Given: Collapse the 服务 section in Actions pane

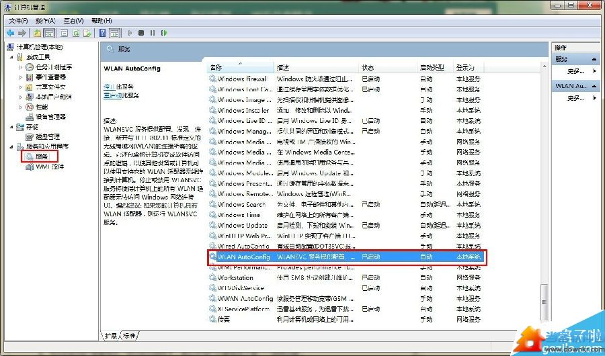Looking at the screenshot, I should [x=594, y=59].
